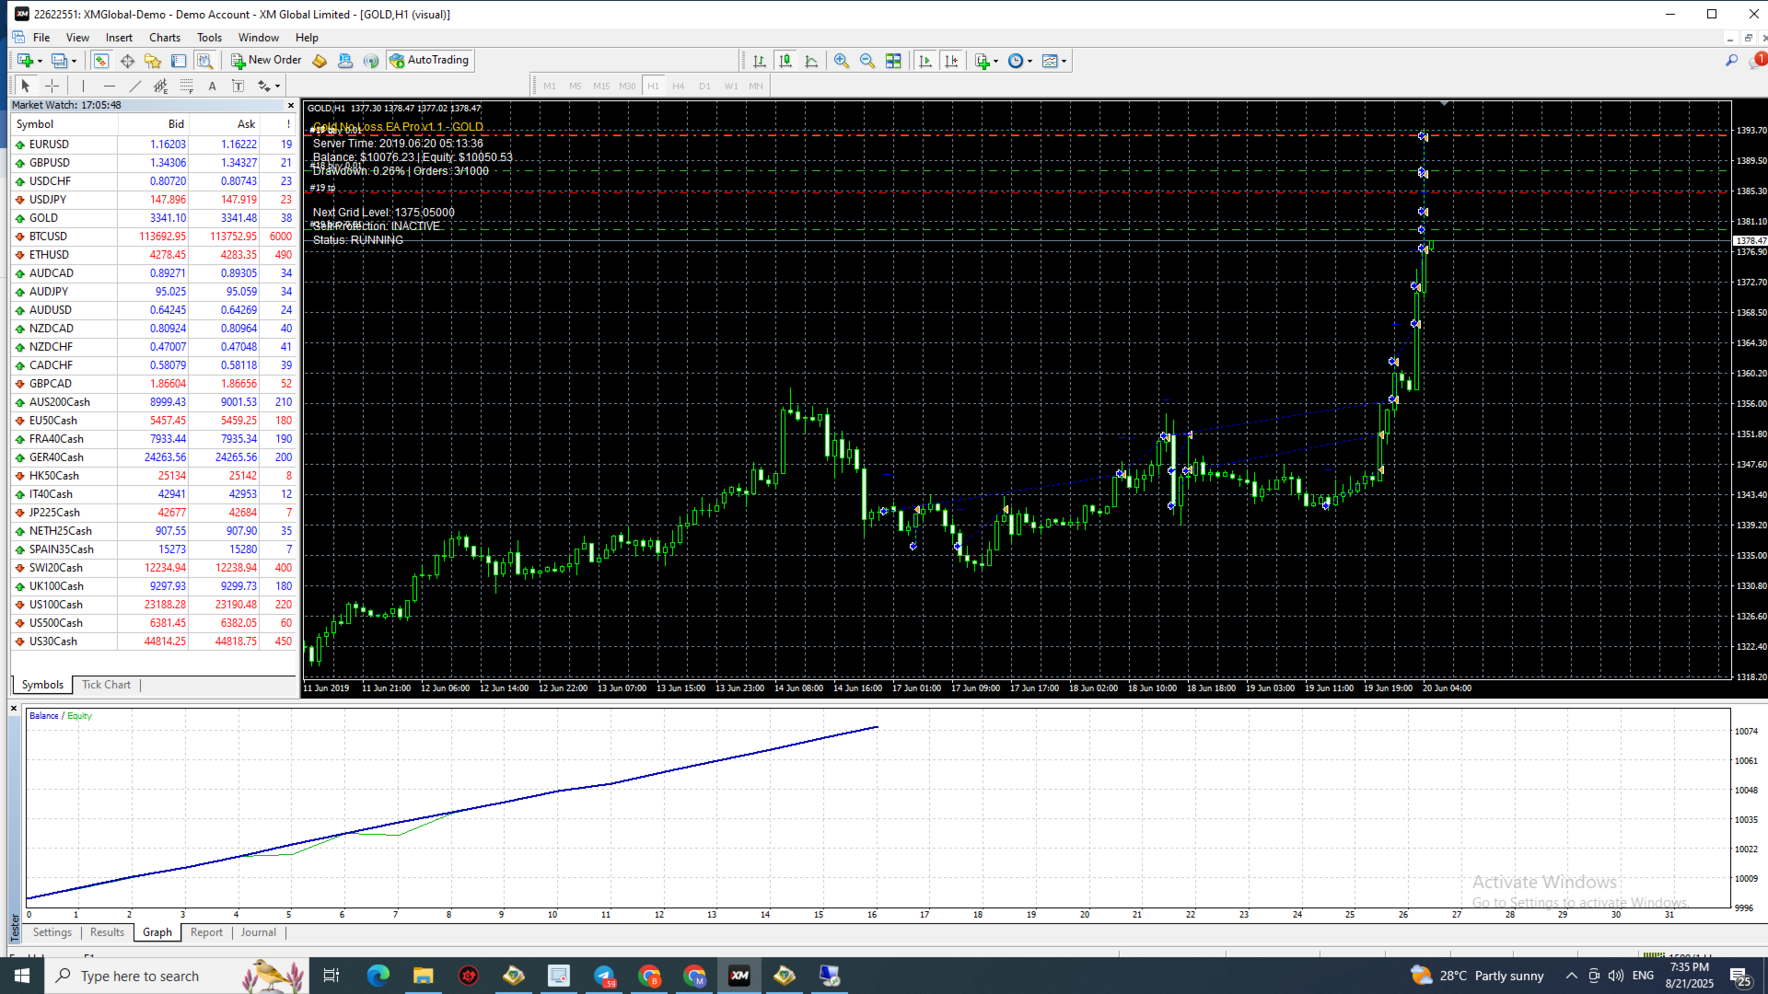
Task: Zoom in on the chart
Action: pos(842,61)
